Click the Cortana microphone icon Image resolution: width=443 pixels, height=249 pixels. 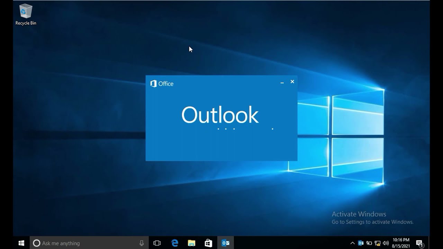pos(142,243)
